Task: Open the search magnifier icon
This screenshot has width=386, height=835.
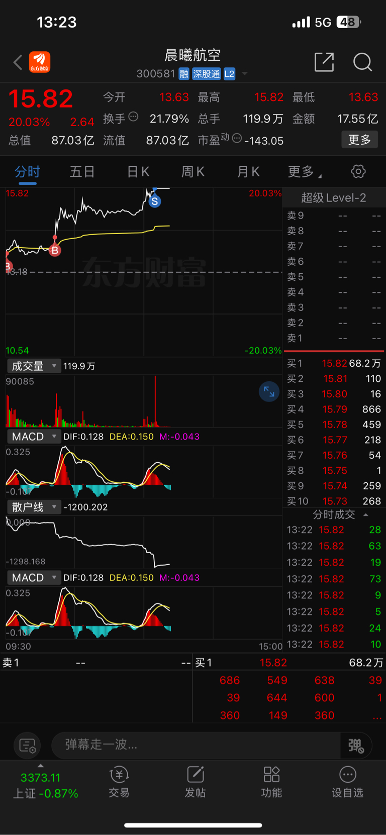Action: tap(362, 62)
